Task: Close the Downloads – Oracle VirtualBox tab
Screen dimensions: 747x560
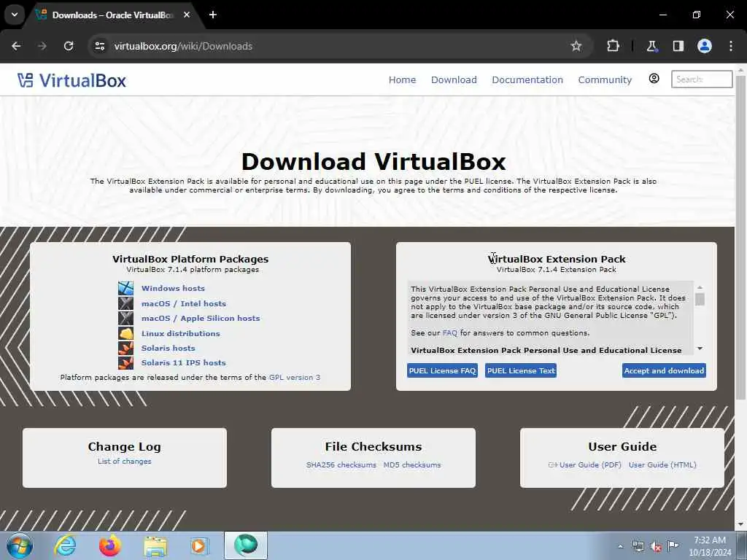Action: point(187,15)
